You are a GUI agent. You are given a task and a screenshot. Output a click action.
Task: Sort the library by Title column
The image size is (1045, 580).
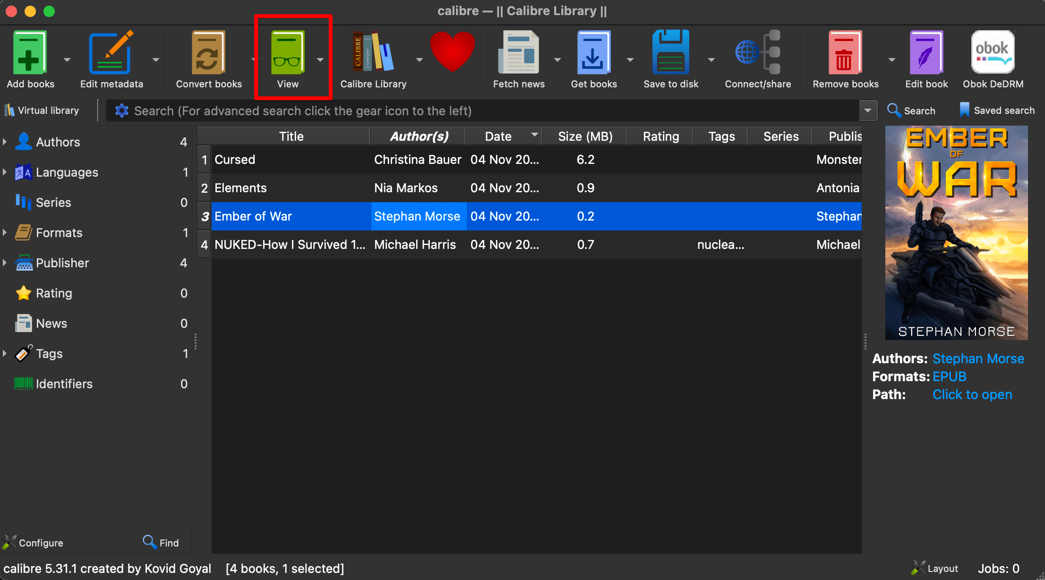[x=291, y=136]
